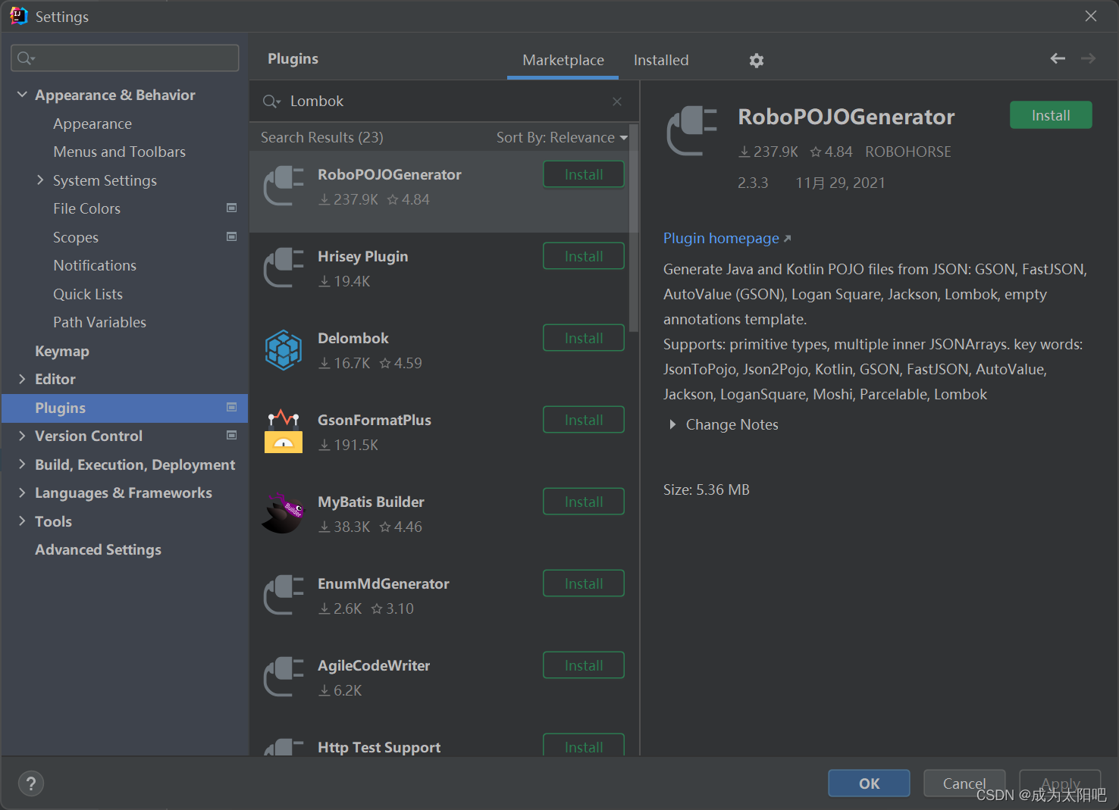Screen dimensions: 1119x810
Task: Click the AgileCodeWriter plug icon
Action: (284, 677)
